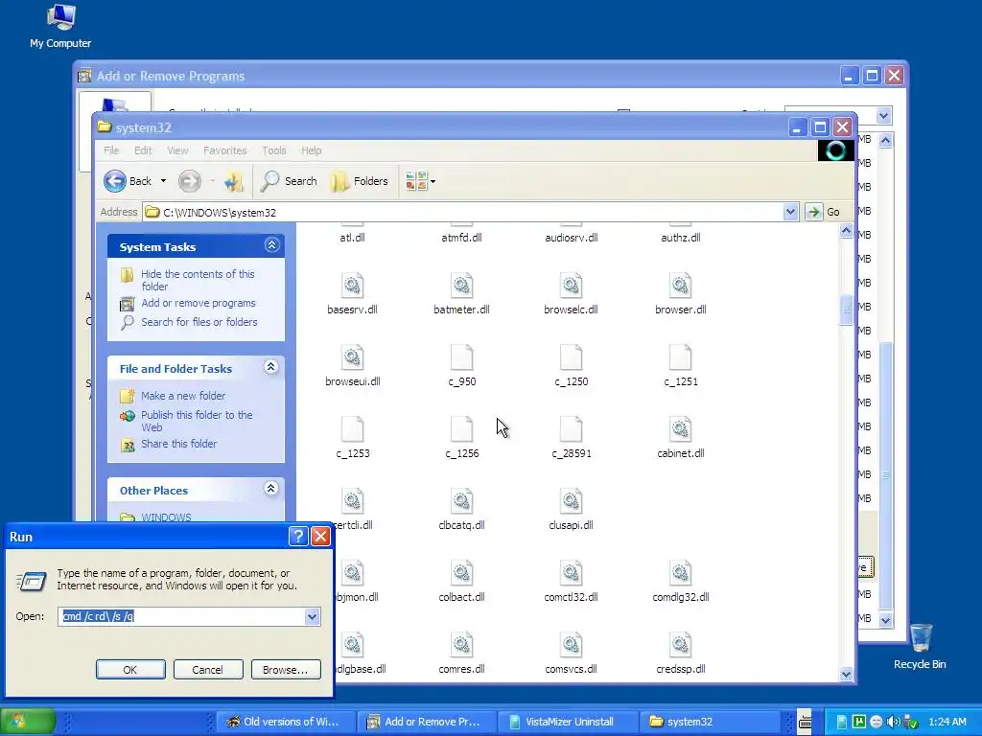Open the sort dropdown in Add or Remove Programs
The image size is (982, 736).
coord(883,115)
